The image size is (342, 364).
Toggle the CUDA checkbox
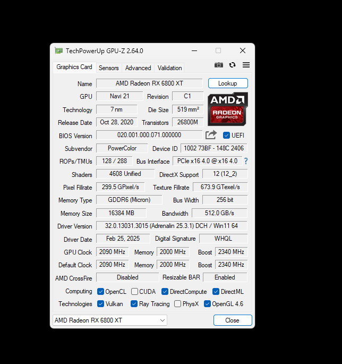coord(134,292)
